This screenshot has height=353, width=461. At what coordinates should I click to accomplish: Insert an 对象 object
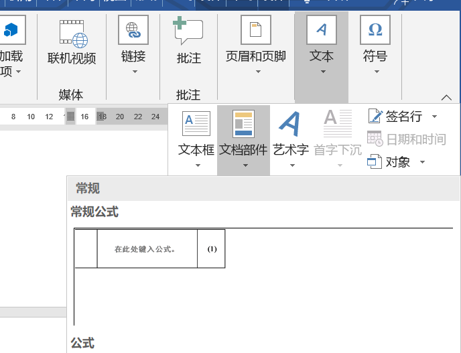click(x=389, y=162)
